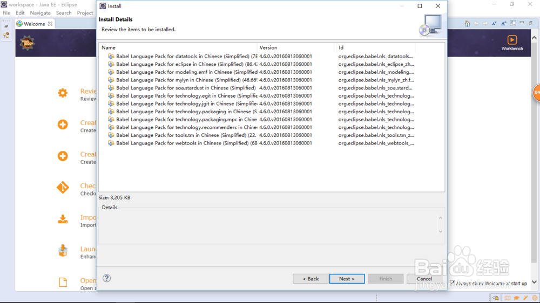540x303 pixels.
Task: Minimize the Welcome view with its minimize icon
Action: click(x=522, y=23)
